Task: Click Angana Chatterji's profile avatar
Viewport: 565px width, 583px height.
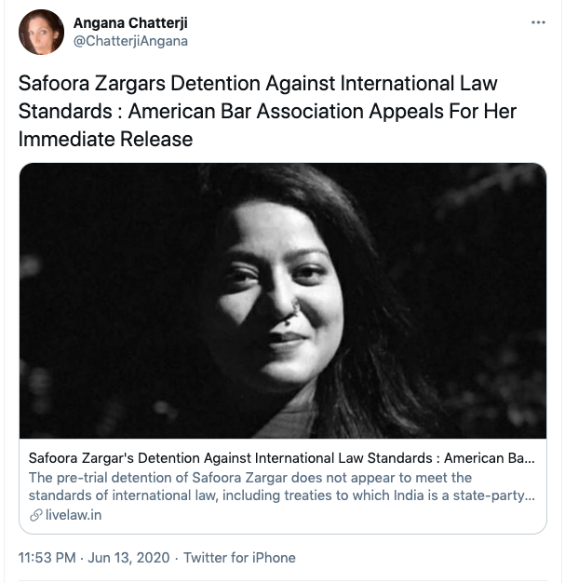Action: (x=42, y=32)
